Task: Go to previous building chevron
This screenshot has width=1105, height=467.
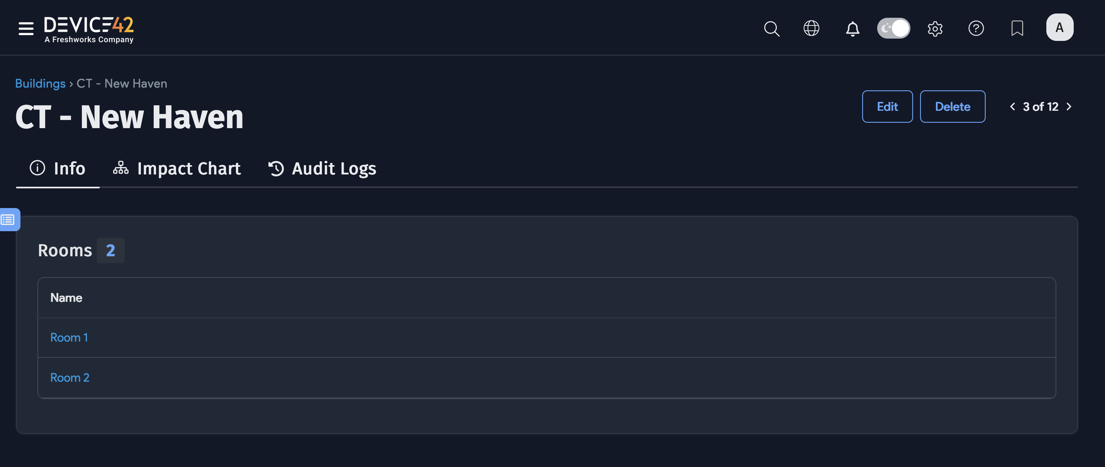Action: 1012,107
